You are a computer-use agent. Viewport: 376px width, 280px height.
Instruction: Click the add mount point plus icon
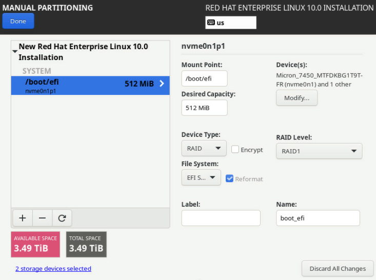pyautogui.click(x=23, y=218)
